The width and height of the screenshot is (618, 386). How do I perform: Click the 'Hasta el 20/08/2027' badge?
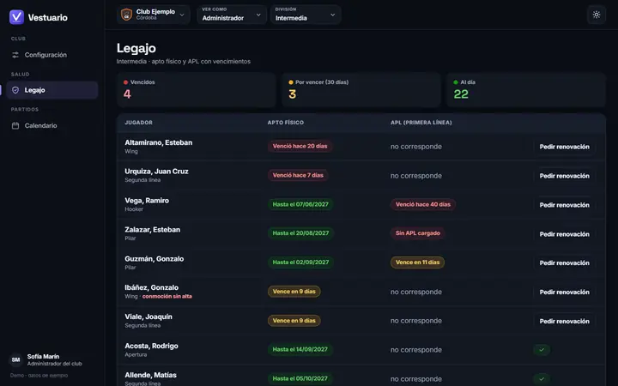(x=300, y=233)
